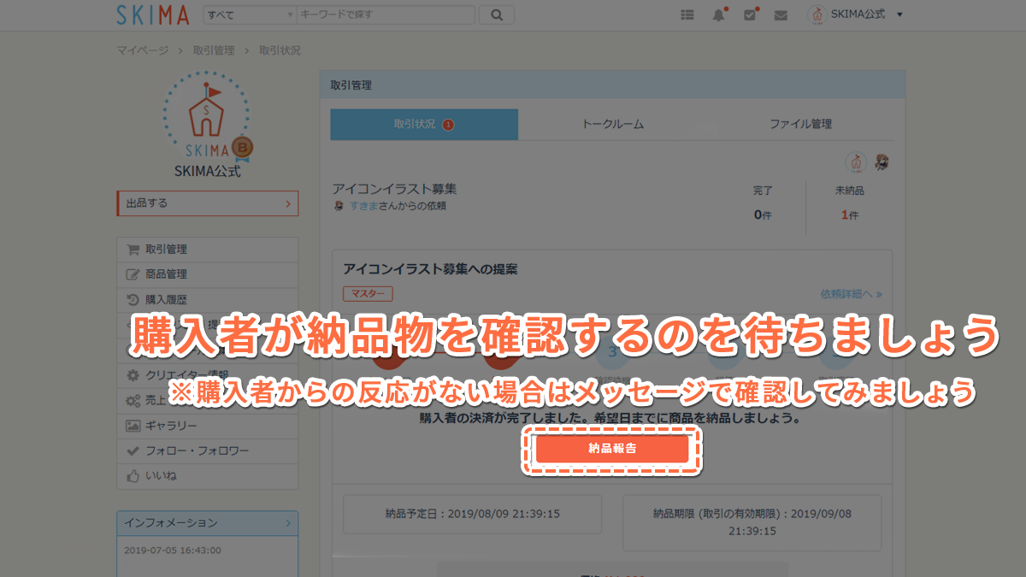Switch to the トークルーム tab

pos(612,124)
